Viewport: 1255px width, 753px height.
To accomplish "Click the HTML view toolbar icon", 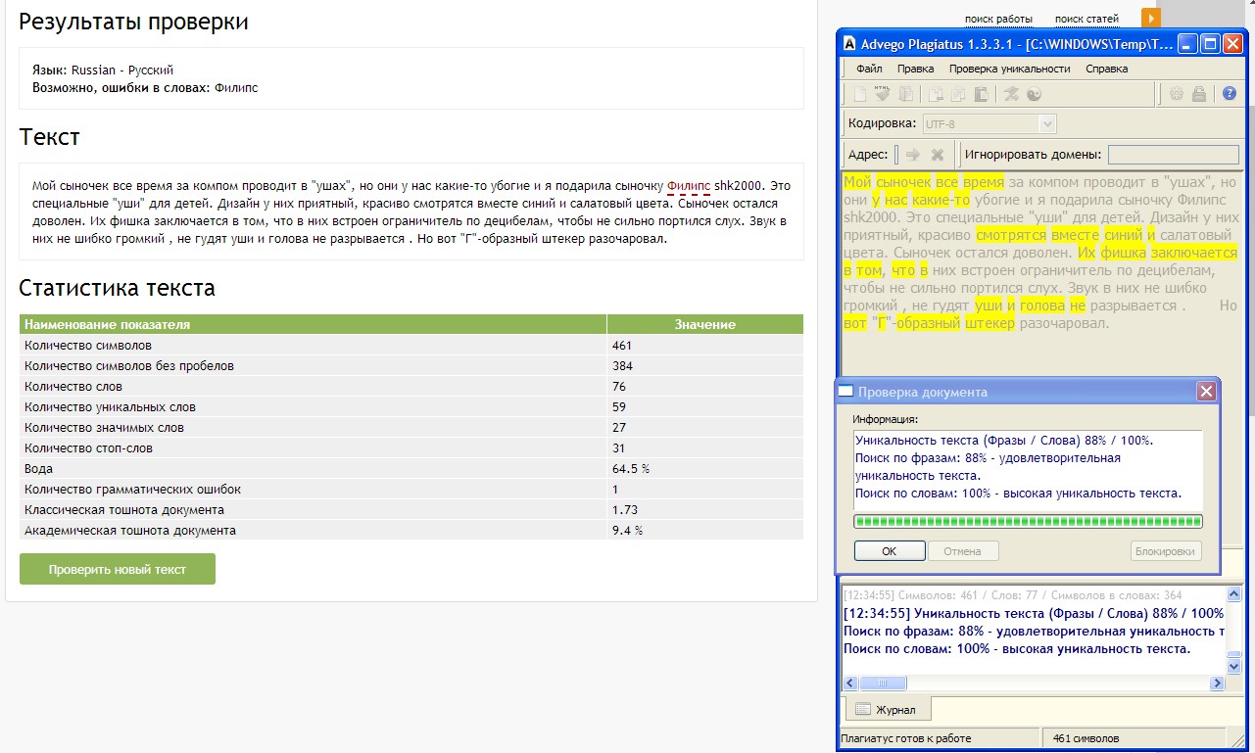I will [883, 94].
